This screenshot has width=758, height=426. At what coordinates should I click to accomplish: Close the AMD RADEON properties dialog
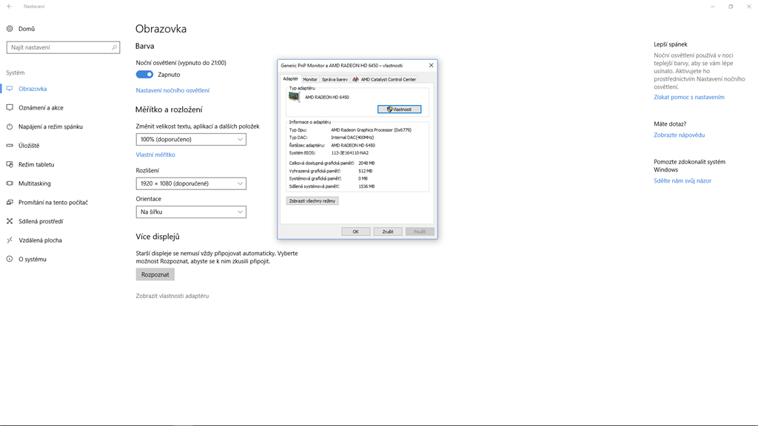click(432, 65)
